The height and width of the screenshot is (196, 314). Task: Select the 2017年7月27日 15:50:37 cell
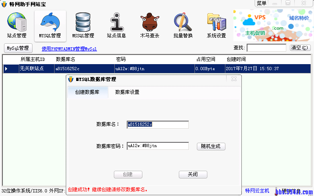268,69
